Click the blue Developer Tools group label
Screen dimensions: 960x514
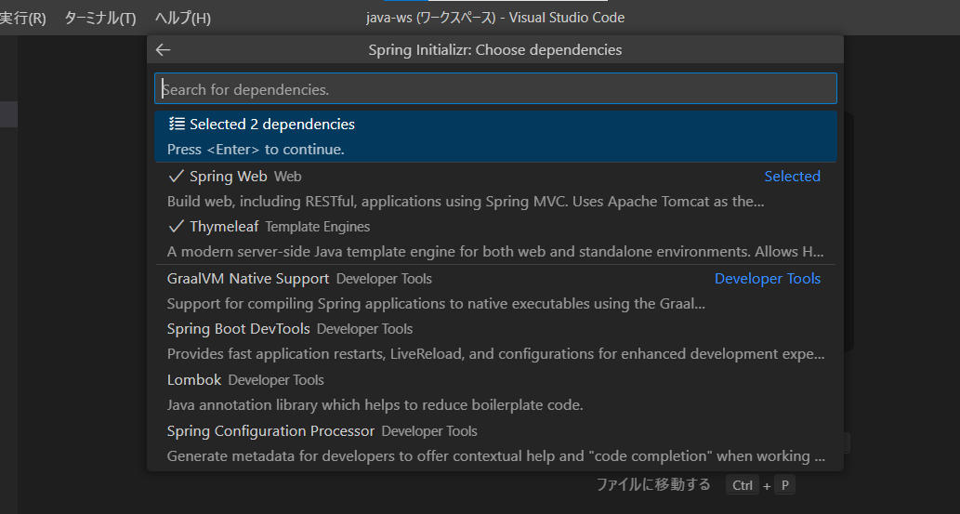click(767, 279)
